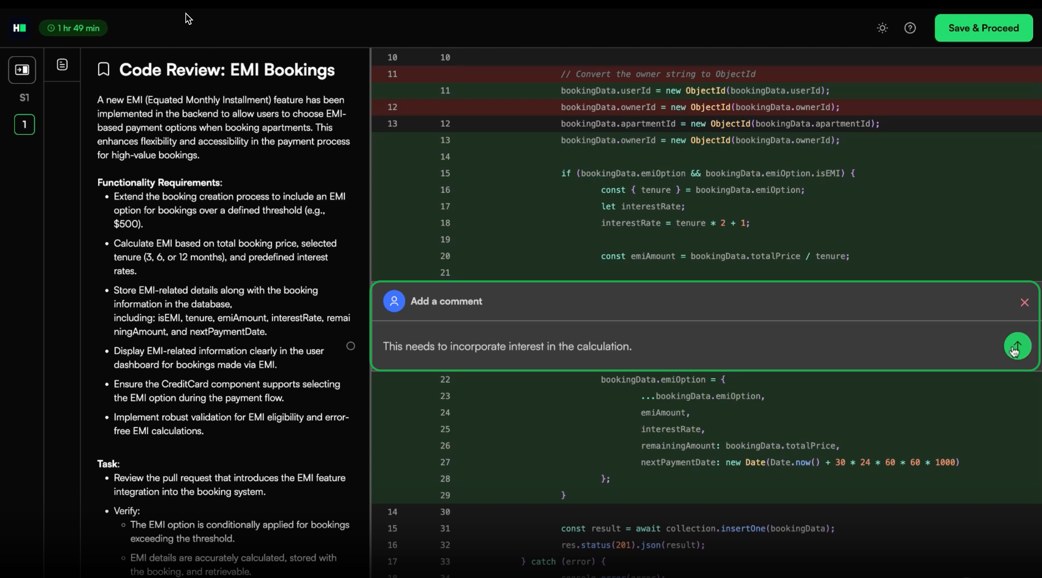Submit the comment with the green arrow icon

pos(1017,346)
